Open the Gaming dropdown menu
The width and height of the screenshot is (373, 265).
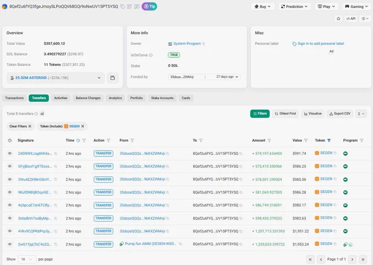click(357, 7)
